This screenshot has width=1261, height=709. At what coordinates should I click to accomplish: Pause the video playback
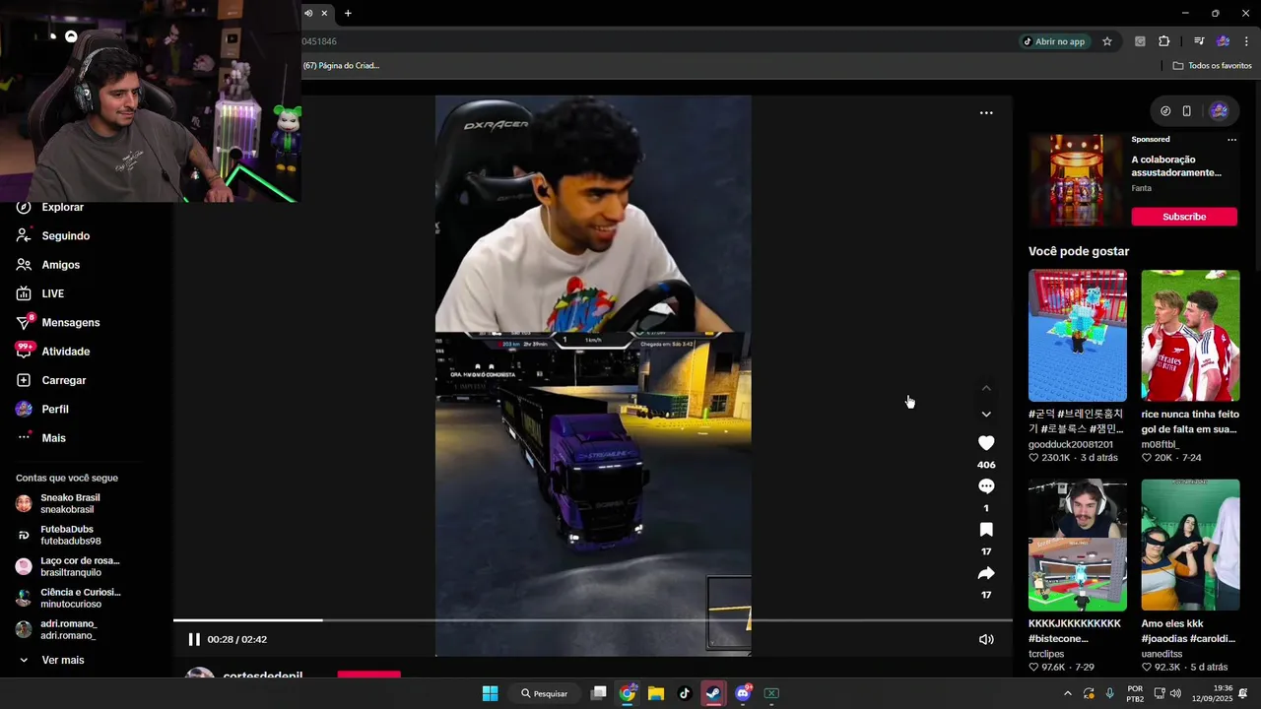[x=194, y=639]
